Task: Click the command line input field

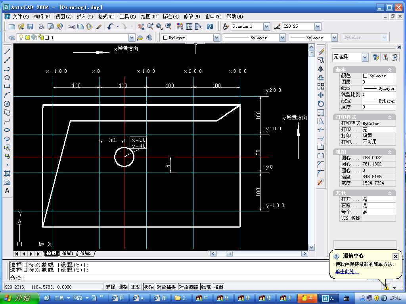Action: (168, 278)
